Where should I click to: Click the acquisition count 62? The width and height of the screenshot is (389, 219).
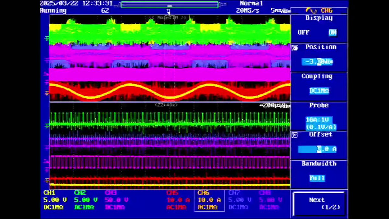click(x=105, y=11)
